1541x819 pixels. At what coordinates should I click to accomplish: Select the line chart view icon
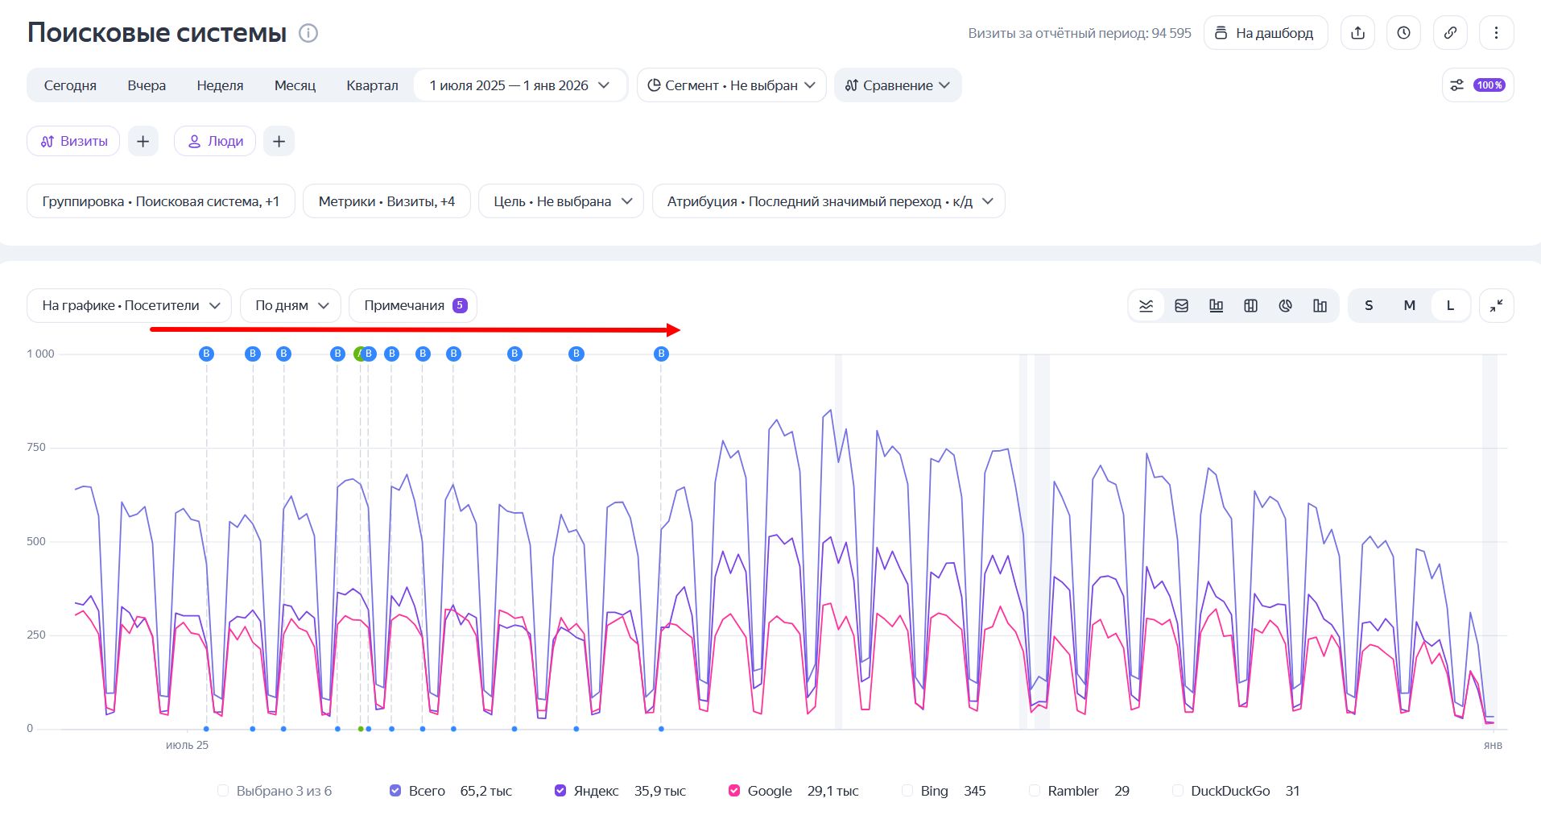pyautogui.click(x=1146, y=306)
